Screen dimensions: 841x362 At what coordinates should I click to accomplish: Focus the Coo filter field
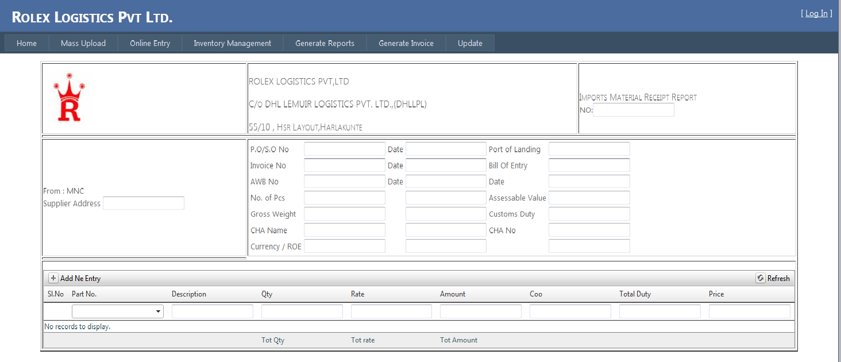tap(570, 311)
